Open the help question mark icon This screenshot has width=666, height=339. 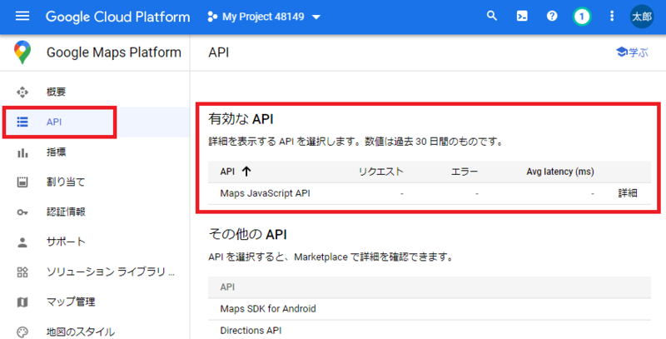[551, 17]
